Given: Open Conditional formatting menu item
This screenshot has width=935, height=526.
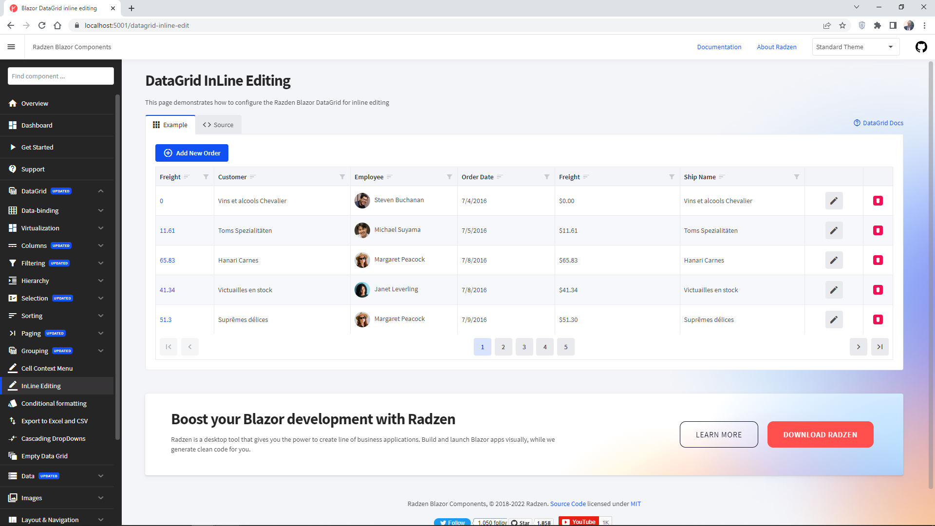Looking at the screenshot, I should pos(54,403).
